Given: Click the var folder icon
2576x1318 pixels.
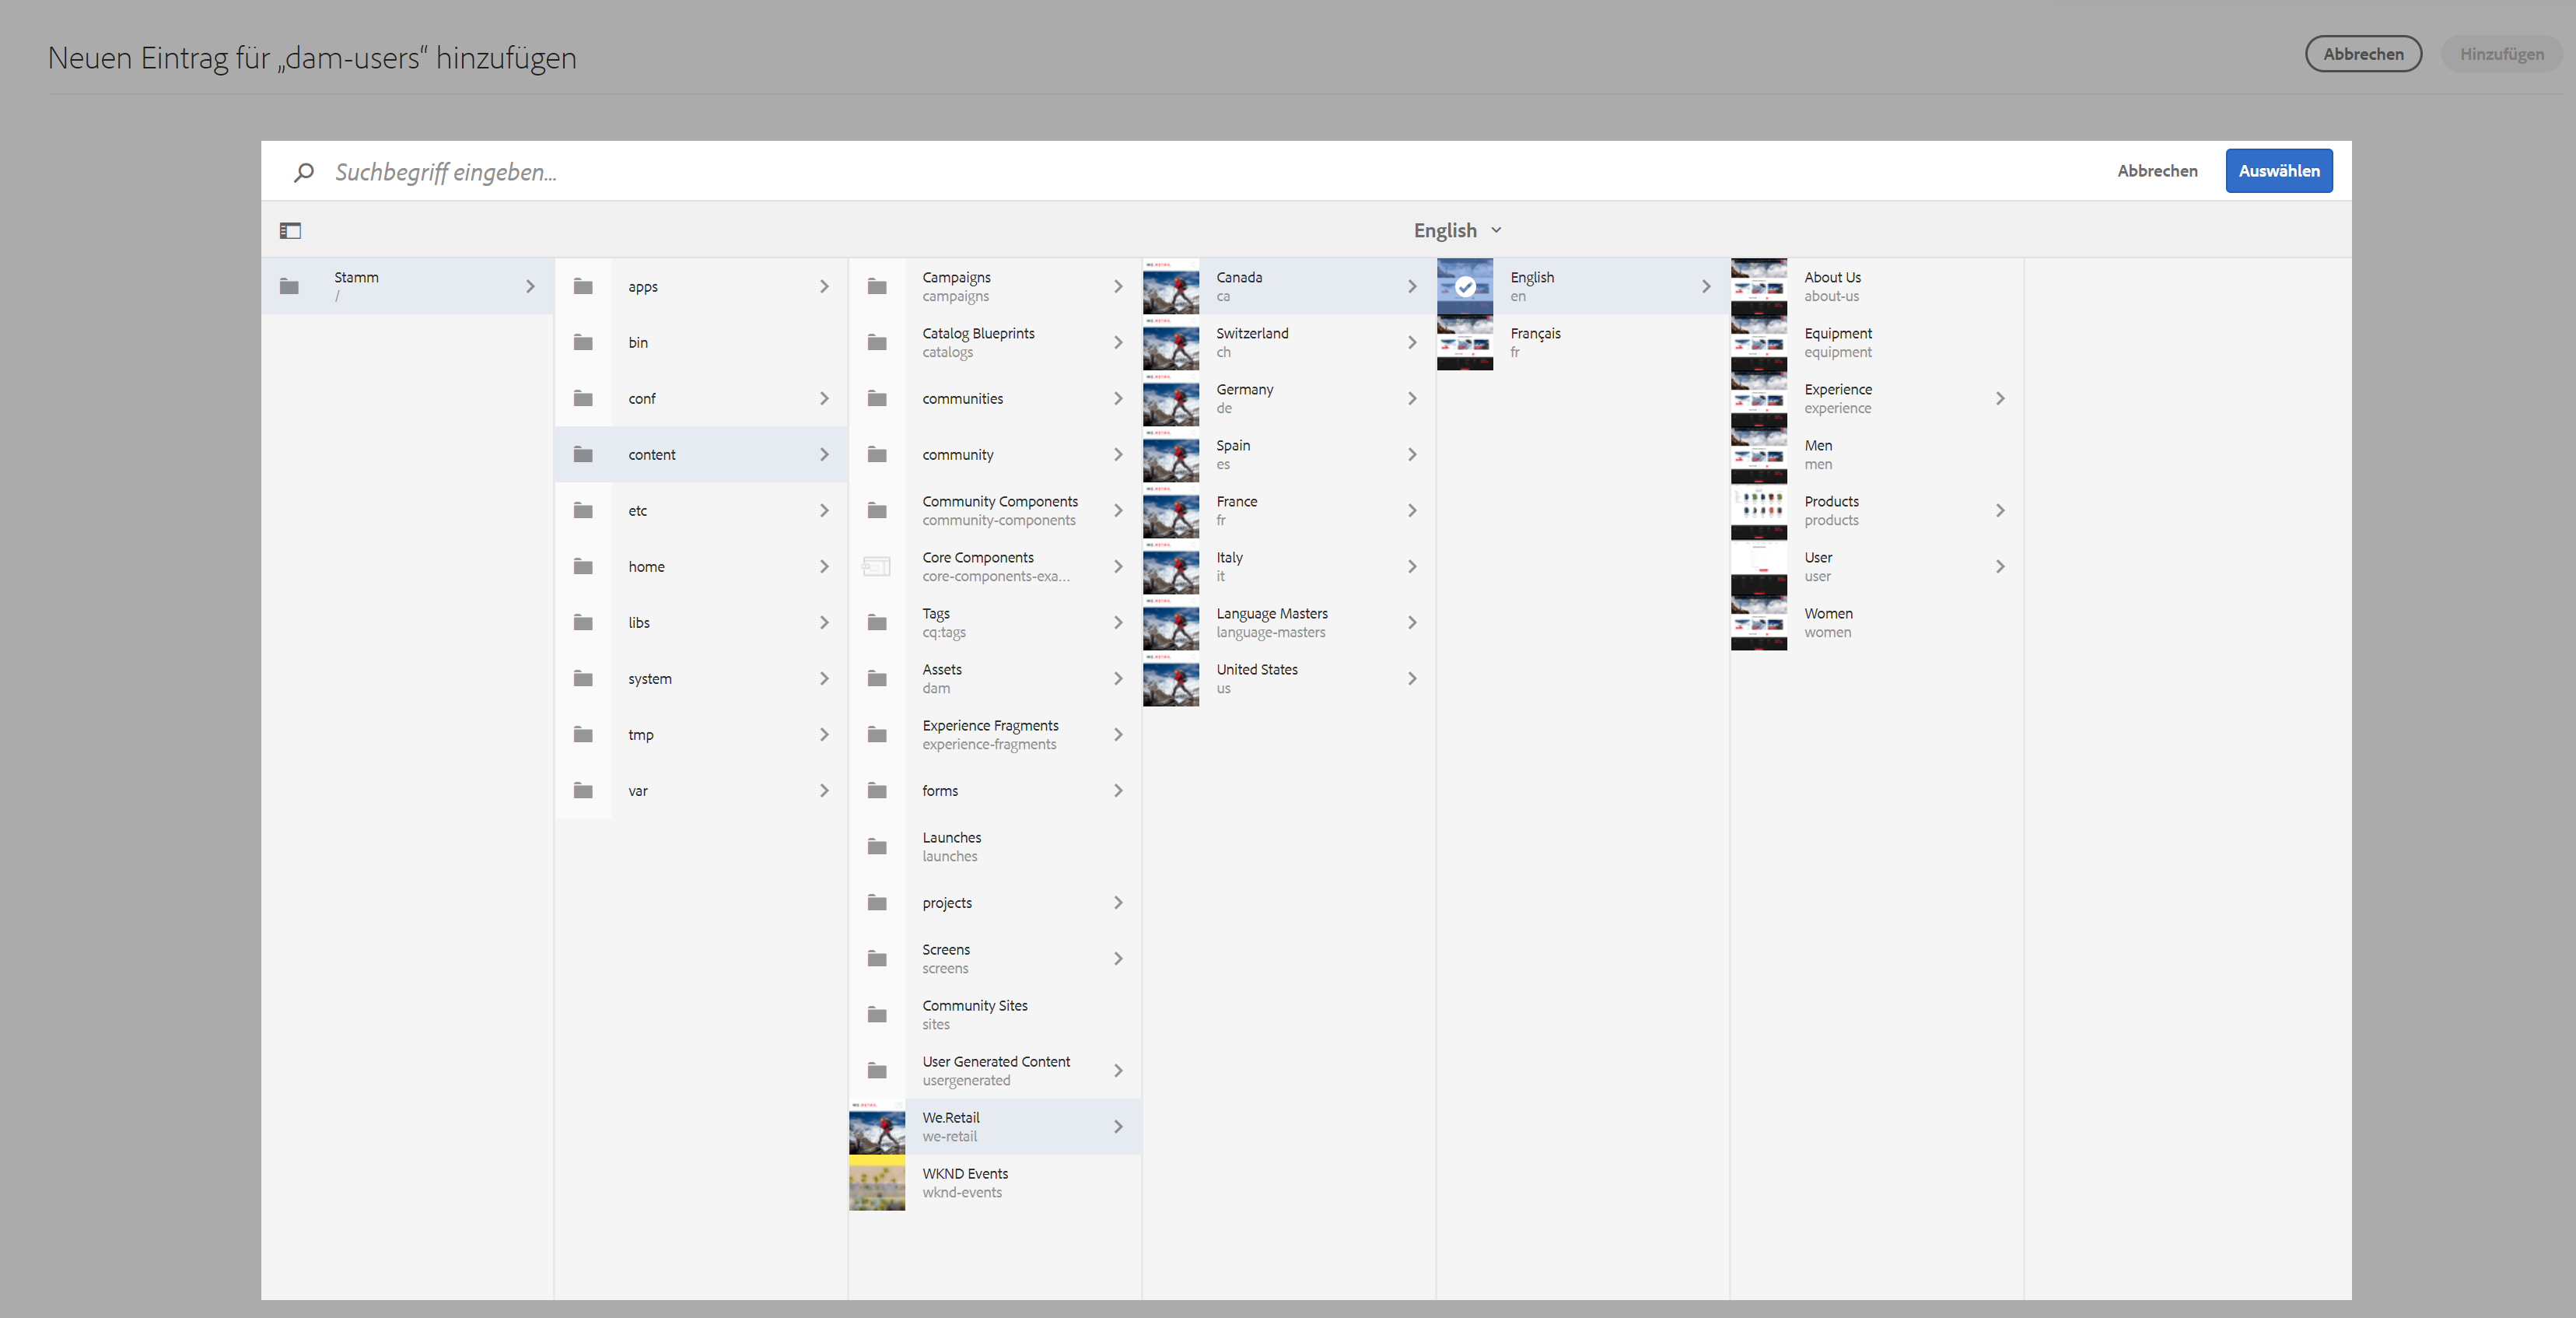Looking at the screenshot, I should coord(583,791).
